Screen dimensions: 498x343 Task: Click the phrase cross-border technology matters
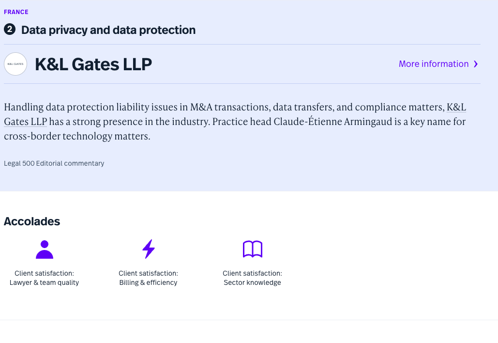[77, 136]
